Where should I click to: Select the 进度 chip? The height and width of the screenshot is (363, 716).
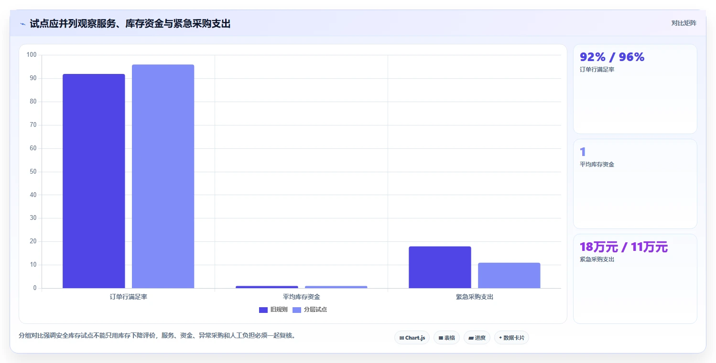(x=477, y=338)
